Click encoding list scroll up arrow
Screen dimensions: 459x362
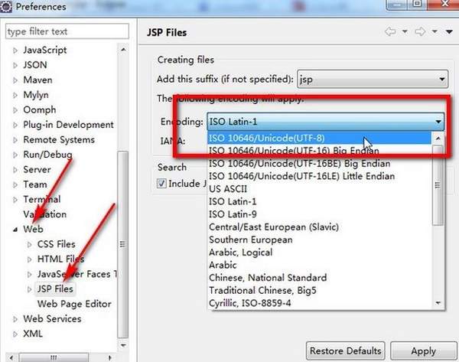438,138
